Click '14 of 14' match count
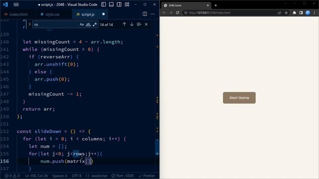Screen dimensions: 319x179 107,25
